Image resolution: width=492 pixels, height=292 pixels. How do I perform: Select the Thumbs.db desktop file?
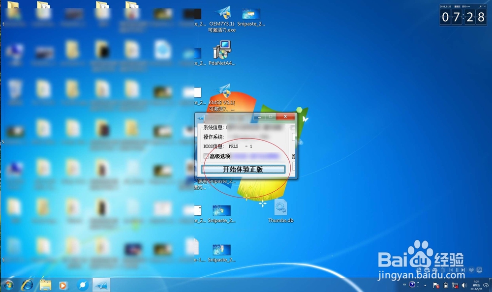pos(280,211)
